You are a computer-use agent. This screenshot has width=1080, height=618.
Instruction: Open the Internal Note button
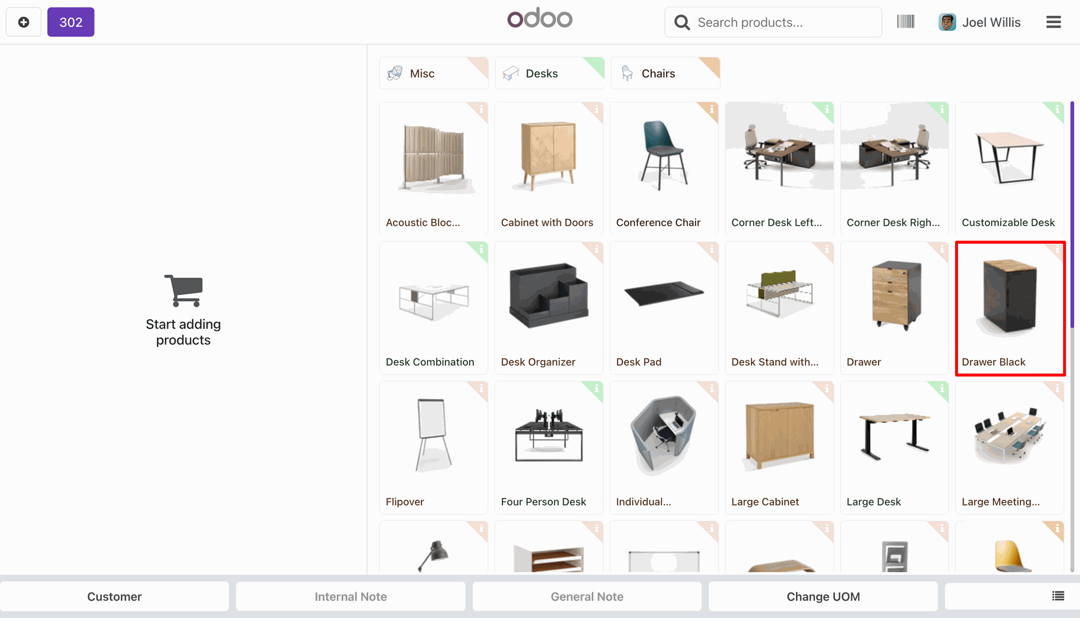[350, 596]
